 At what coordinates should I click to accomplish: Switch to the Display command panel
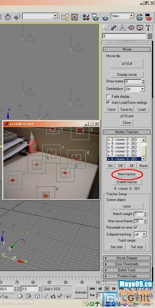pos(139,28)
